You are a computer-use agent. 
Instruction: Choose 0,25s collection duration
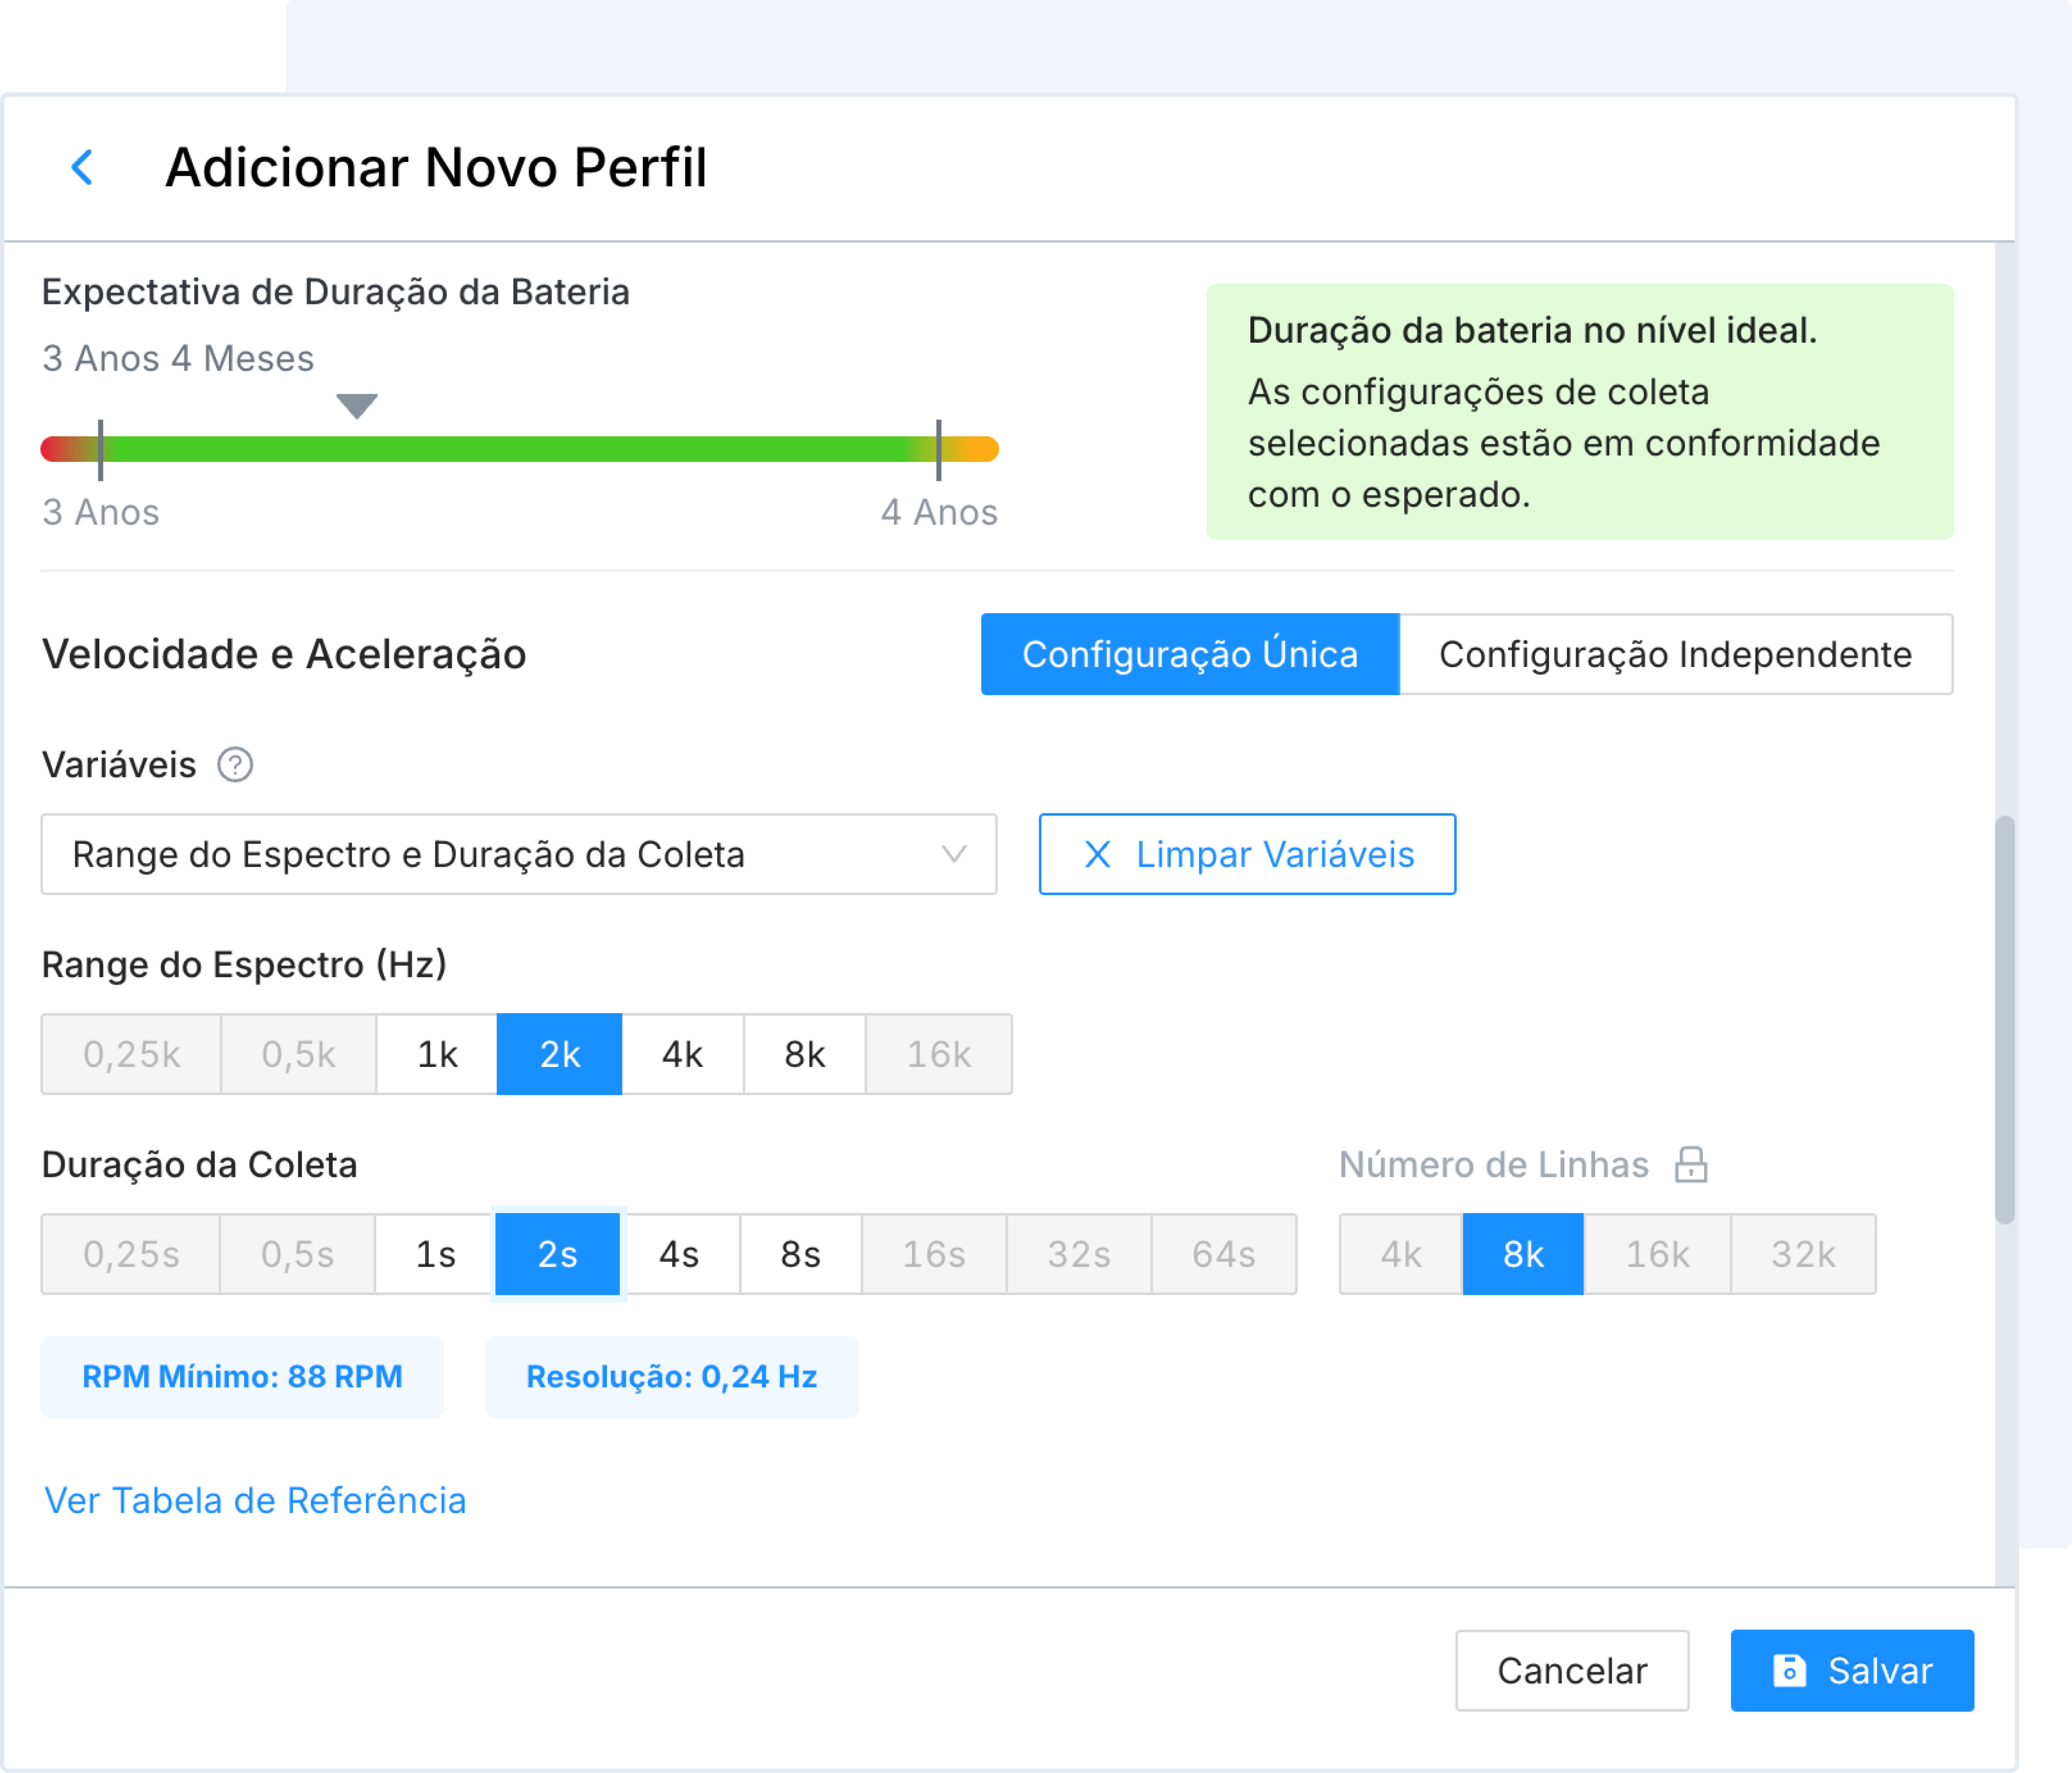(x=131, y=1254)
